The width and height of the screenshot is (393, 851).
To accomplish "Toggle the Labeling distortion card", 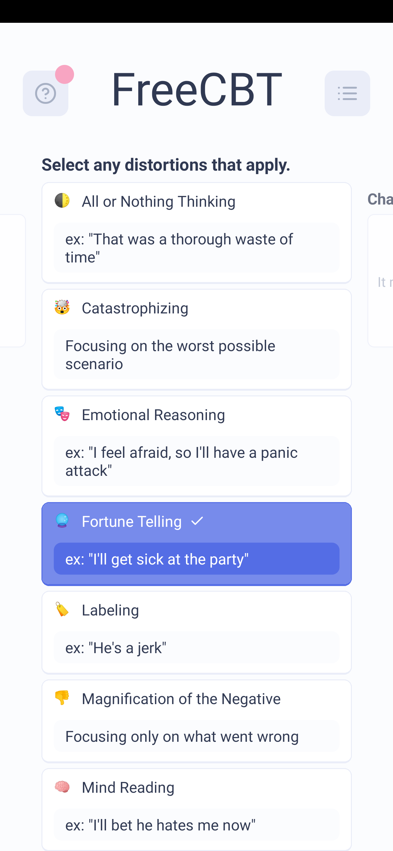I will (196, 633).
